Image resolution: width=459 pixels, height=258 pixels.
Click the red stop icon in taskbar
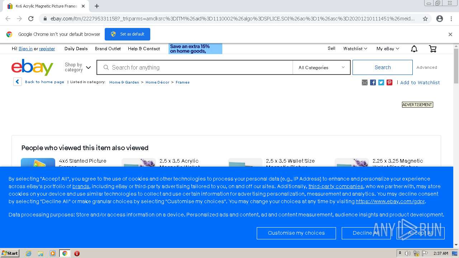77,253
